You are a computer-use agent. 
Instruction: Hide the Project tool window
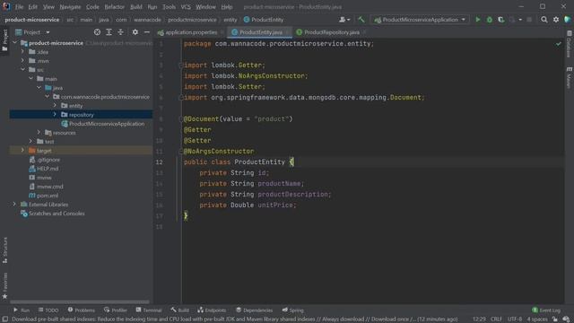(x=147, y=32)
